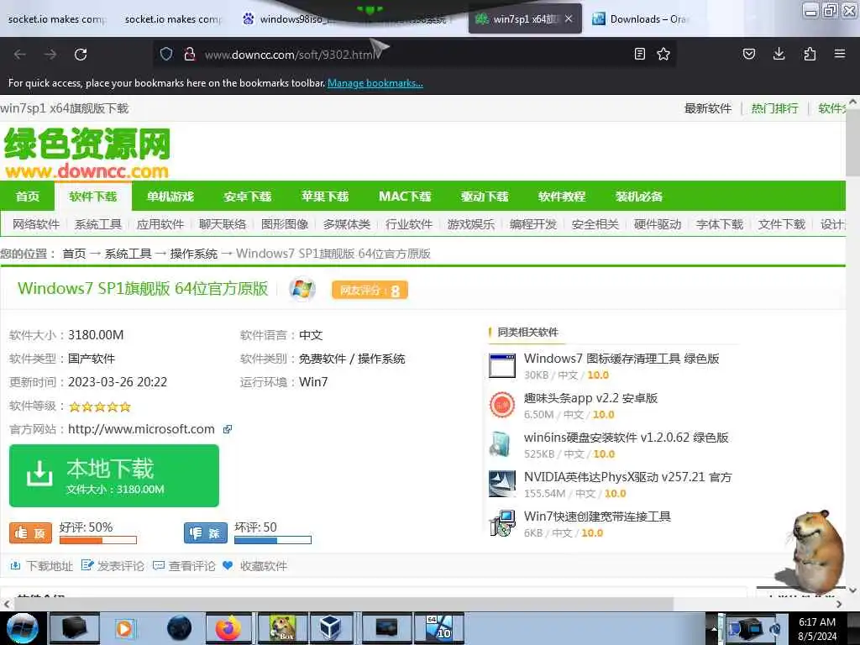Screen dimensions: 860x645
Task: Open the 系统工具 subcategory link
Action: click(97, 224)
